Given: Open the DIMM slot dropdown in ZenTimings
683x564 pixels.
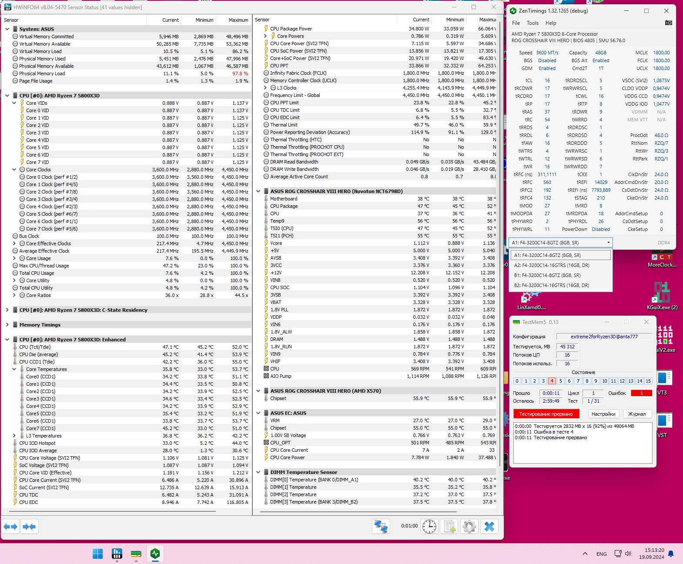Looking at the screenshot, I should click(x=561, y=243).
